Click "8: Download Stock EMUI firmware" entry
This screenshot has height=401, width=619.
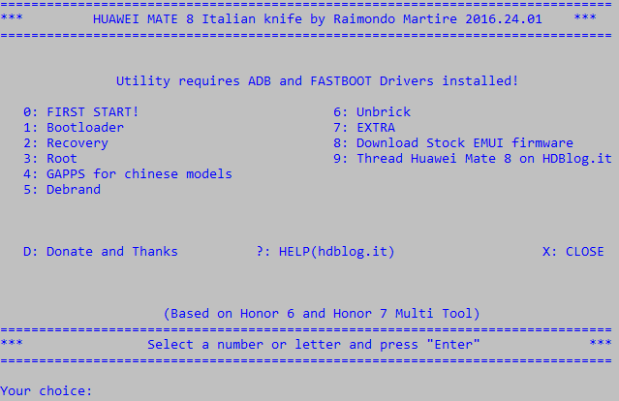[453, 142]
